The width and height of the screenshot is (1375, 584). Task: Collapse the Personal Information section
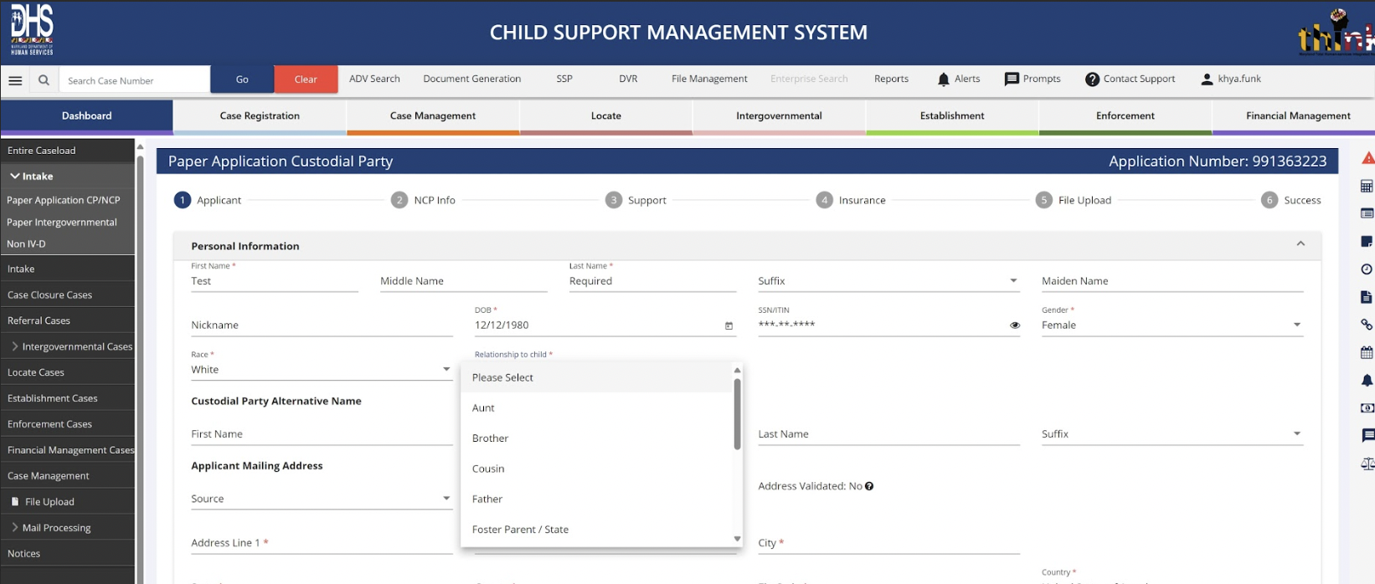point(1300,244)
